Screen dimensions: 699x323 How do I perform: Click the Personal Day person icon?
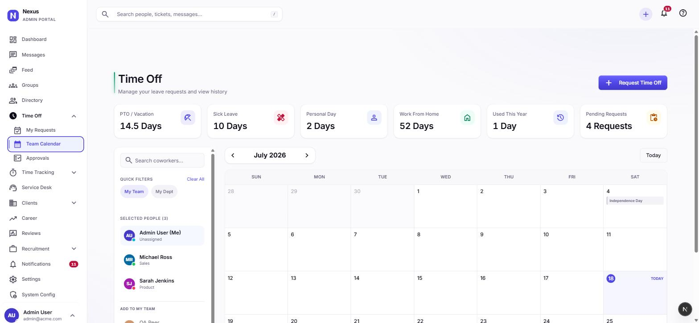[x=374, y=117]
